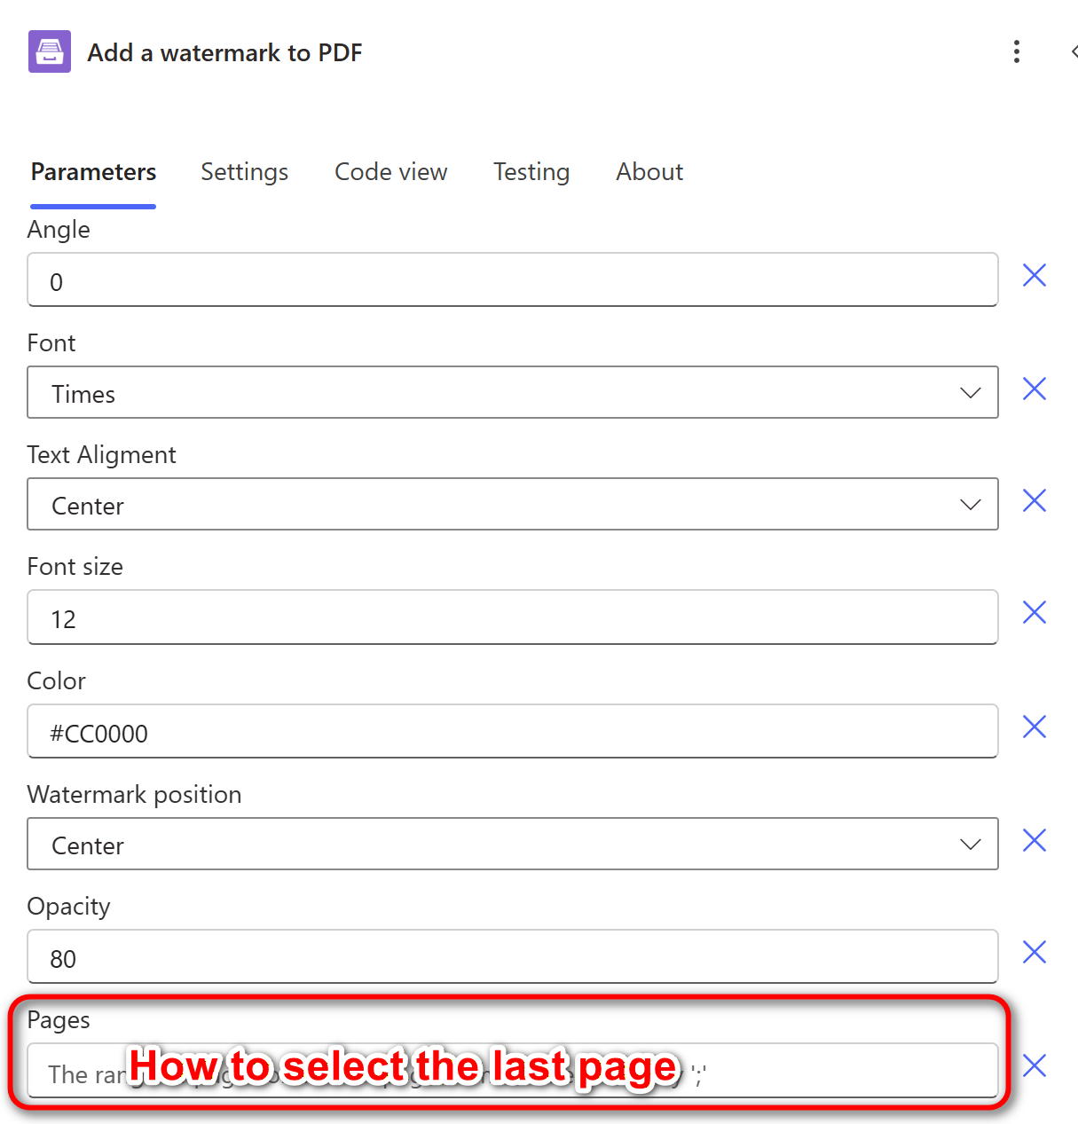Remove the Opacity parameter with its X
Viewport: 1078px width, 1124px height.
[1035, 953]
